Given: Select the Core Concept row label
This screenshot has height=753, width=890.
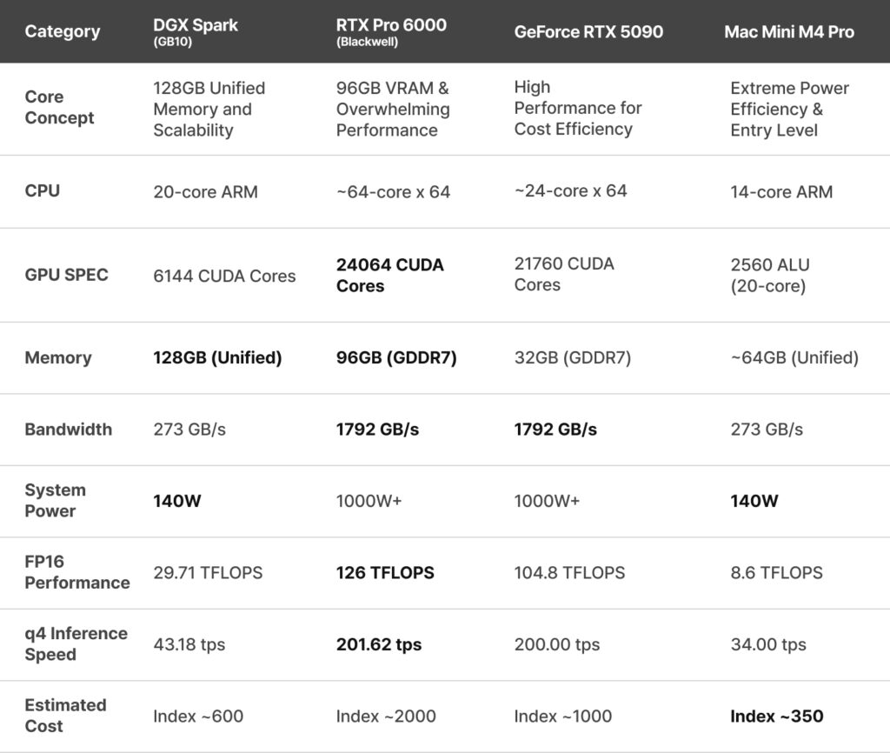Looking at the screenshot, I should point(59,108).
